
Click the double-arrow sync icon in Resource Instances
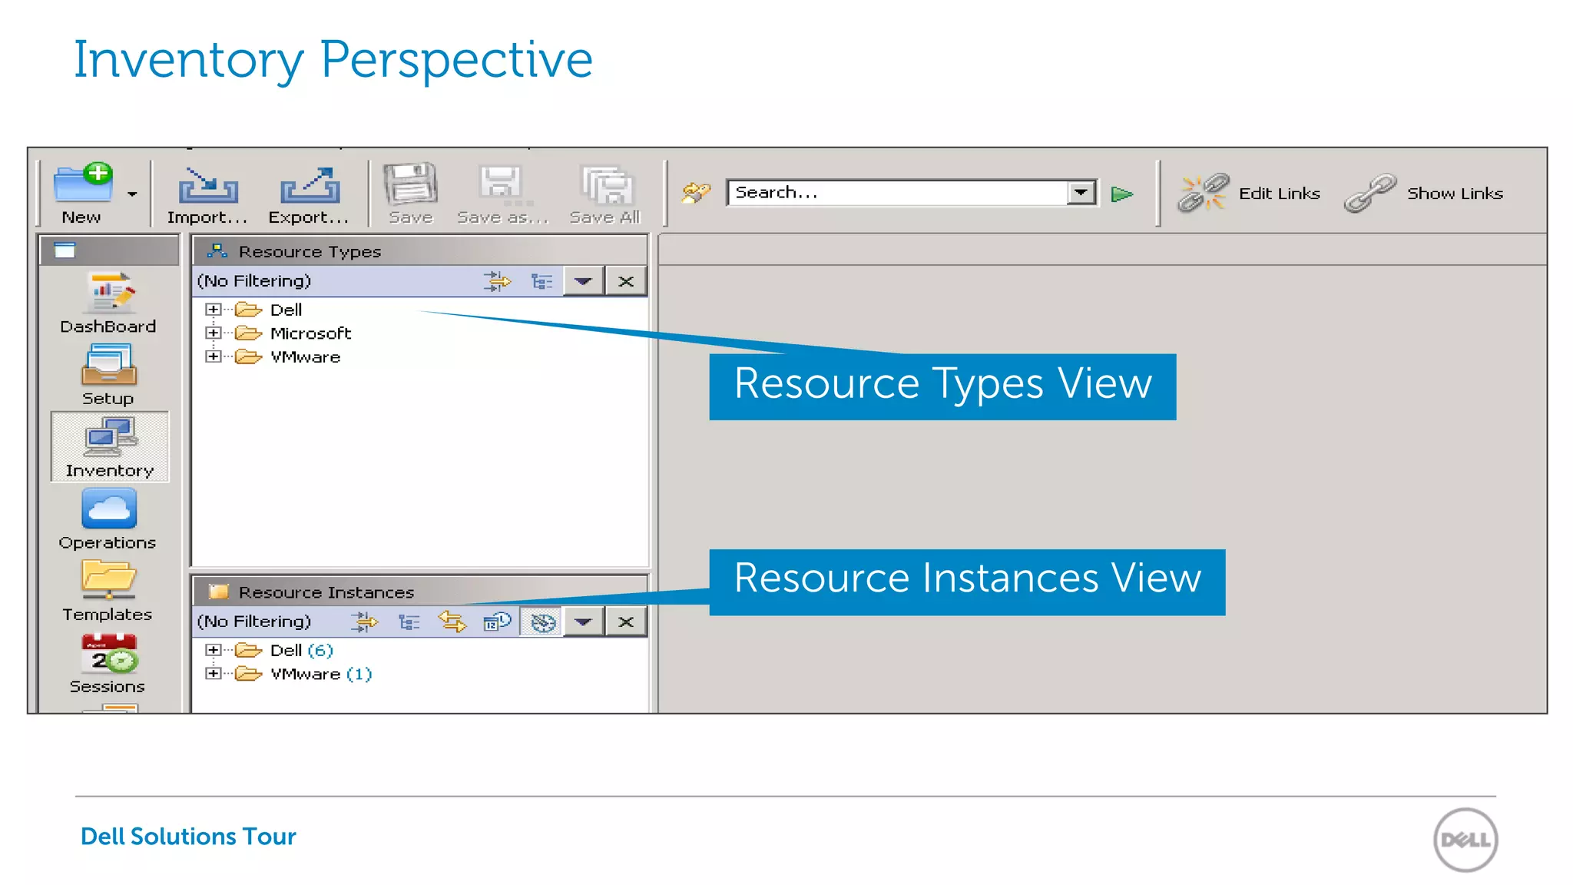coord(452,622)
